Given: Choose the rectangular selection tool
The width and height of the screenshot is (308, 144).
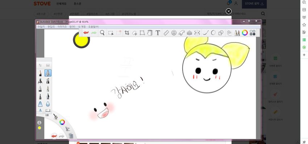Looking at the screenshot, I should tap(111, 33).
